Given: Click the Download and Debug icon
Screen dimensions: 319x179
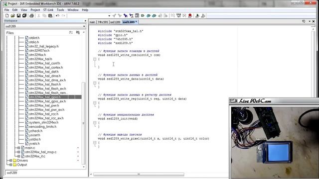Looking at the screenshot, I should pyautogui.click(x=197, y=15).
